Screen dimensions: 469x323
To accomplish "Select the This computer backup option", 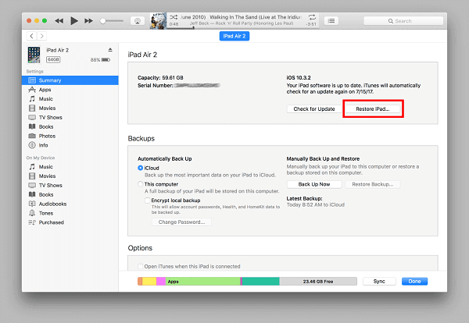I will click(141, 183).
